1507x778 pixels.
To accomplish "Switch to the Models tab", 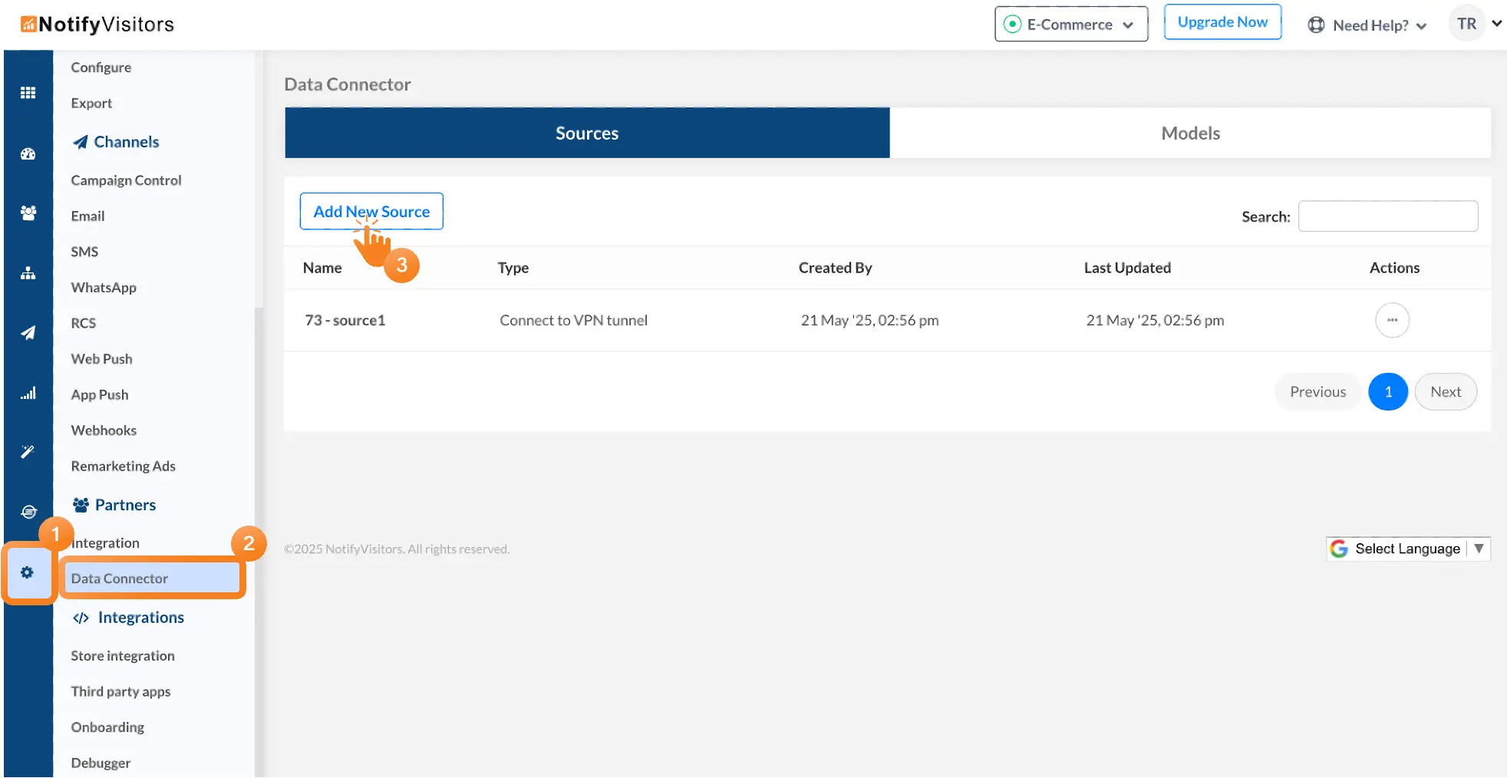I will coord(1190,134).
